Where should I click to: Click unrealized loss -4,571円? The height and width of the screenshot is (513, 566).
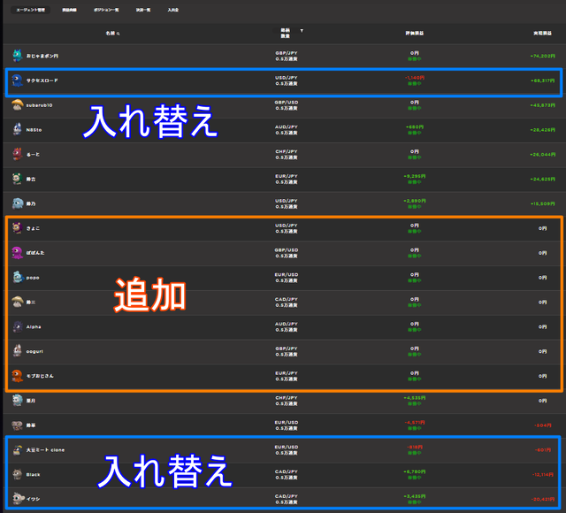click(415, 422)
